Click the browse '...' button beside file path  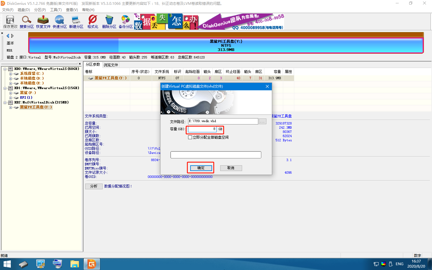pyautogui.click(x=262, y=121)
